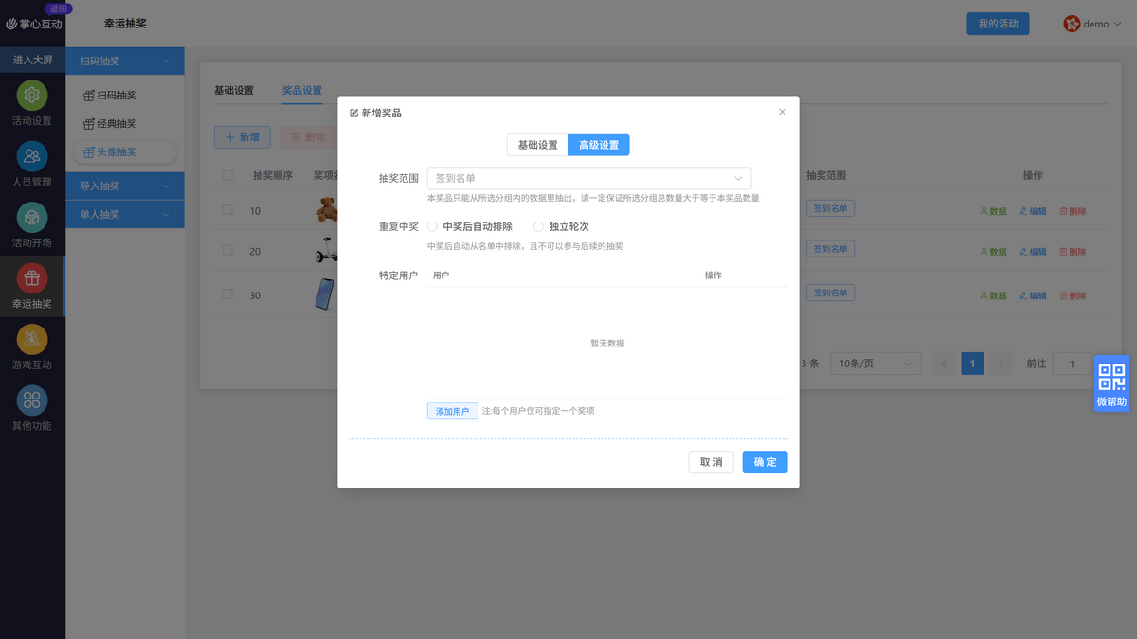This screenshot has width=1137, height=639.
Task: Click 签到名单 tag in row 10
Action: tap(830, 208)
